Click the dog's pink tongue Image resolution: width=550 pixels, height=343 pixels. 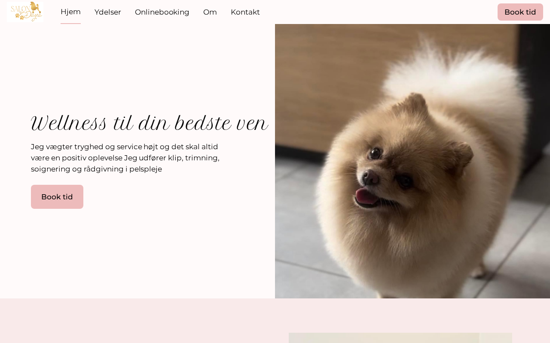point(366,196)
